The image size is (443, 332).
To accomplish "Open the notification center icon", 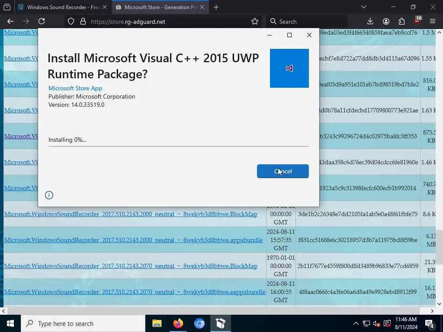I will point(430,323).
